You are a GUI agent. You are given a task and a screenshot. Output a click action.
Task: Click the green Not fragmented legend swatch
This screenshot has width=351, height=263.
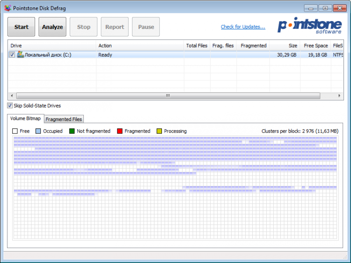72,131
